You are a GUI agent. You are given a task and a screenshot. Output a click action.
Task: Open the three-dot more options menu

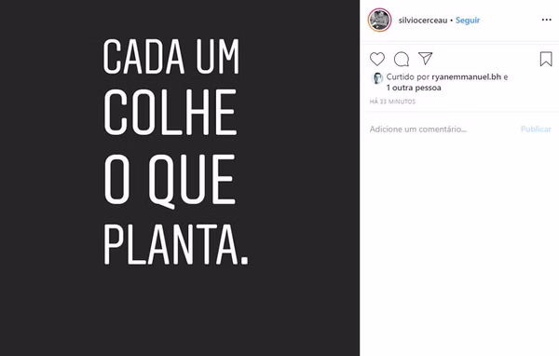click(547, 20)
